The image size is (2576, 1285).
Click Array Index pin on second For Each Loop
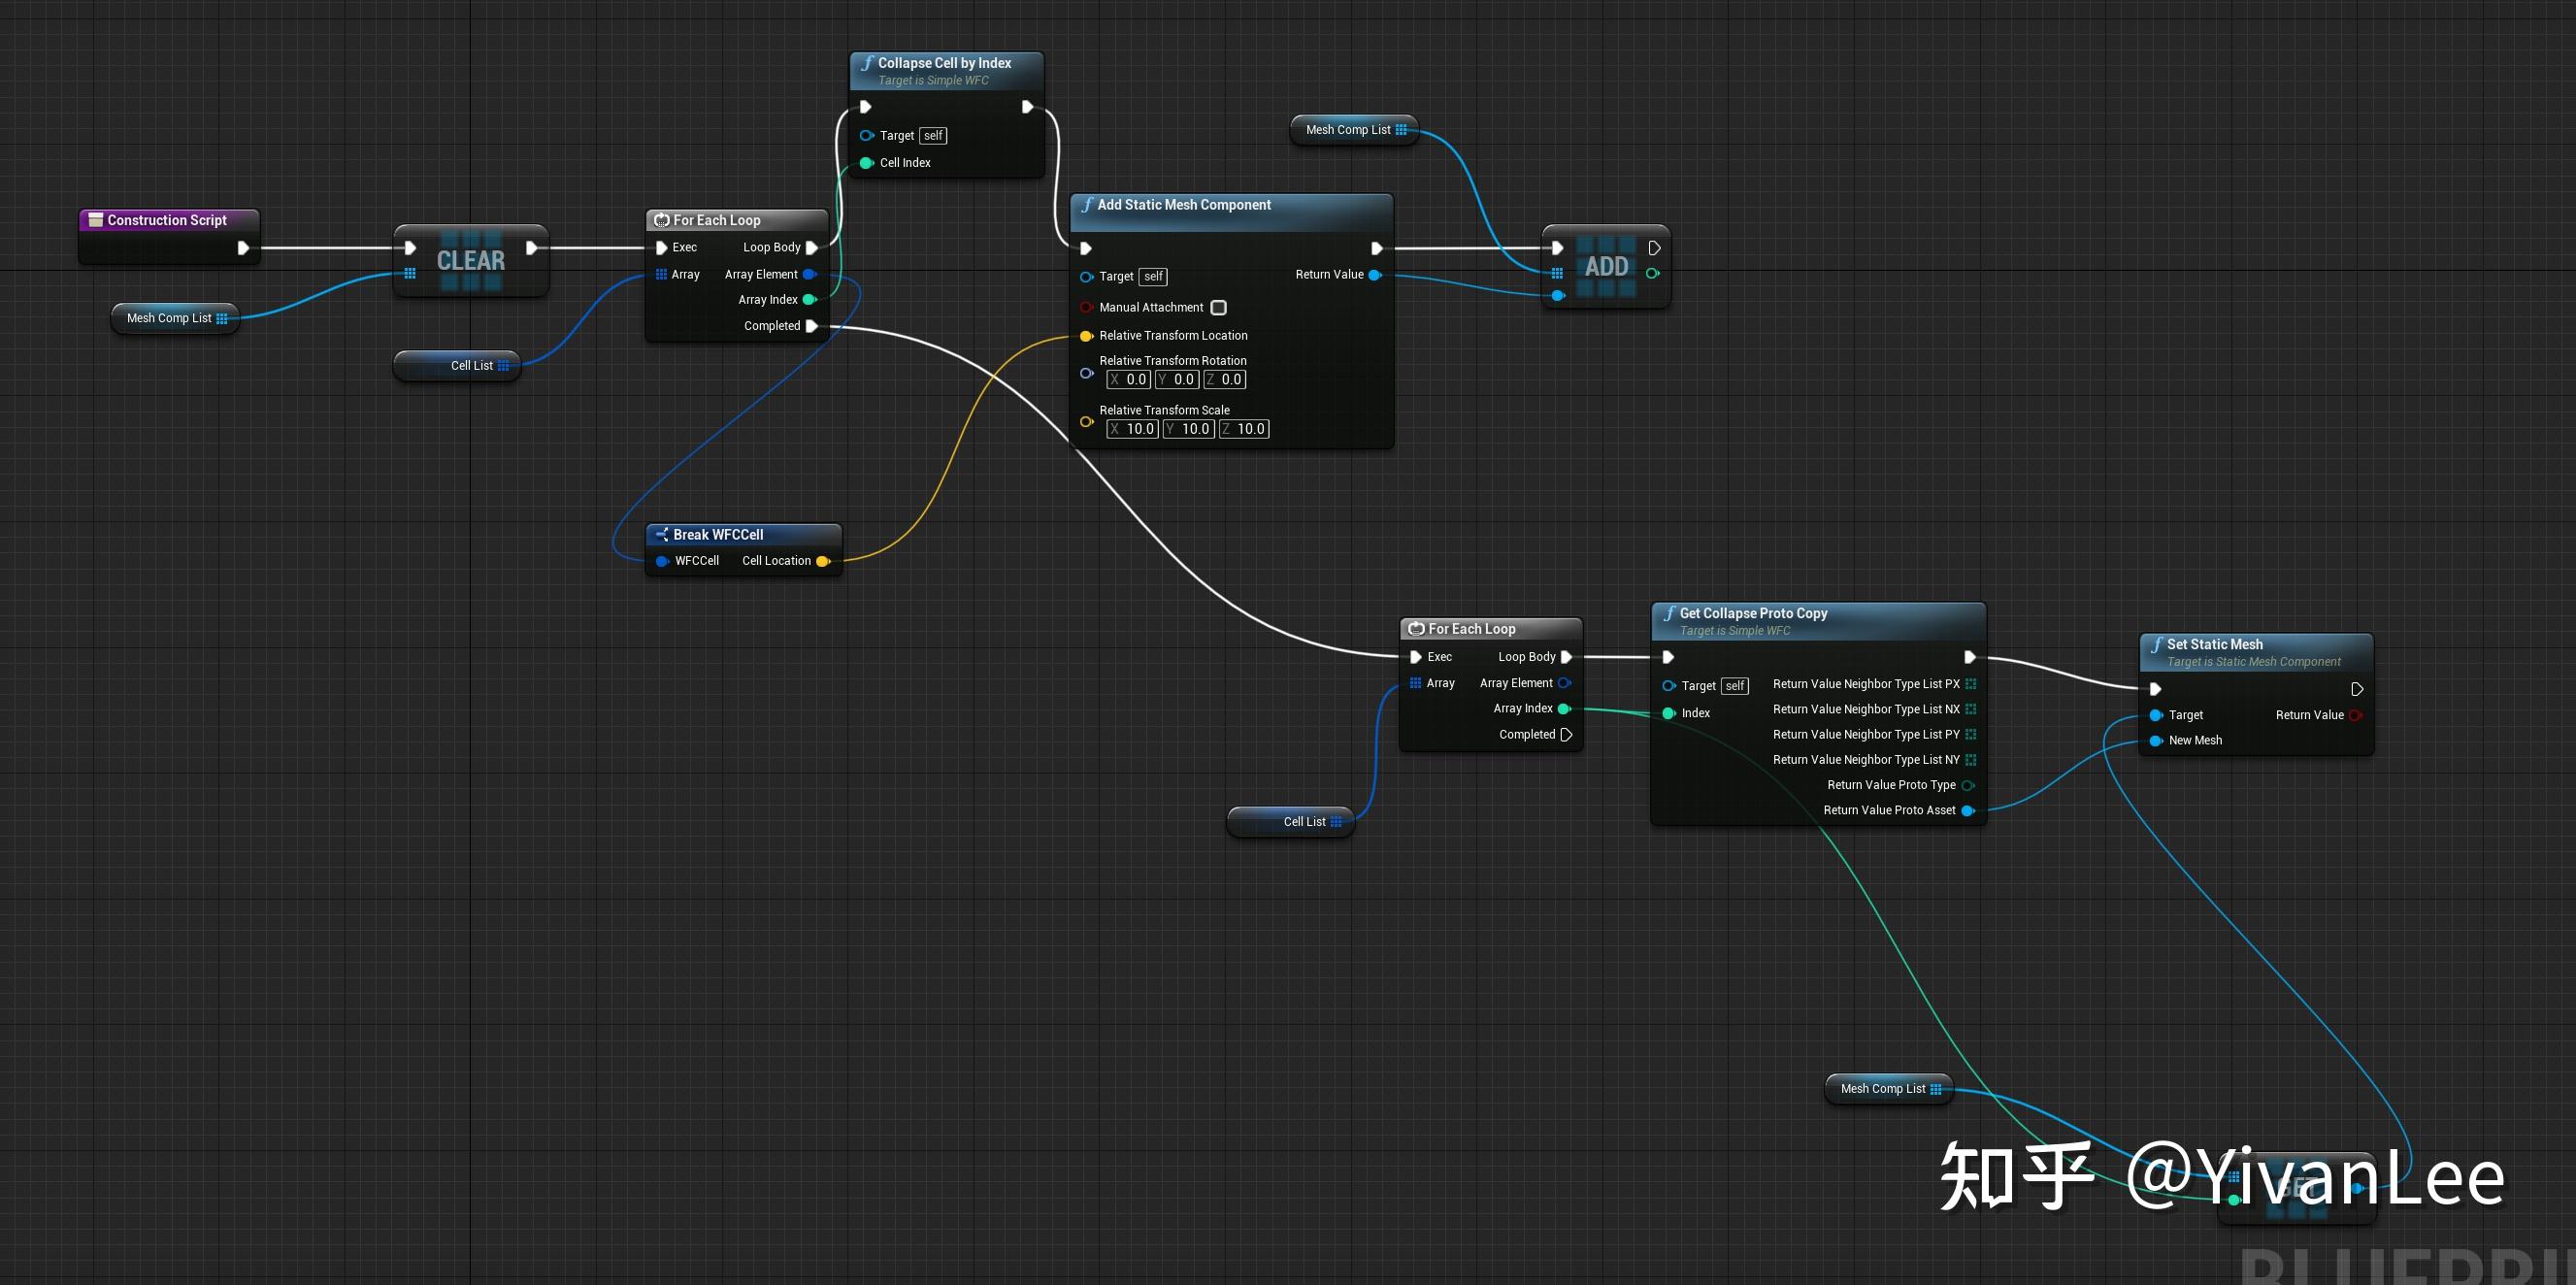1564,709
